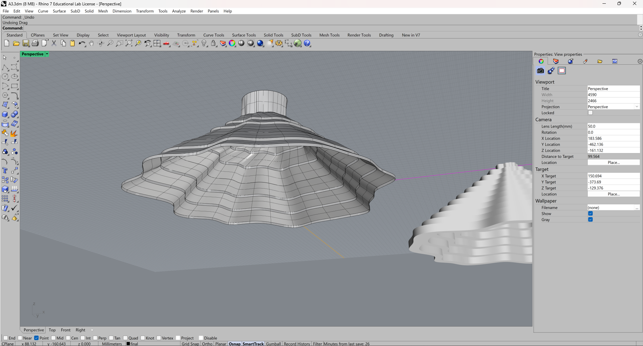Click the 4 Viewports layout icon
Image resolution: width=643 pixels, height=346 pixels.
[x=157, y=43]
